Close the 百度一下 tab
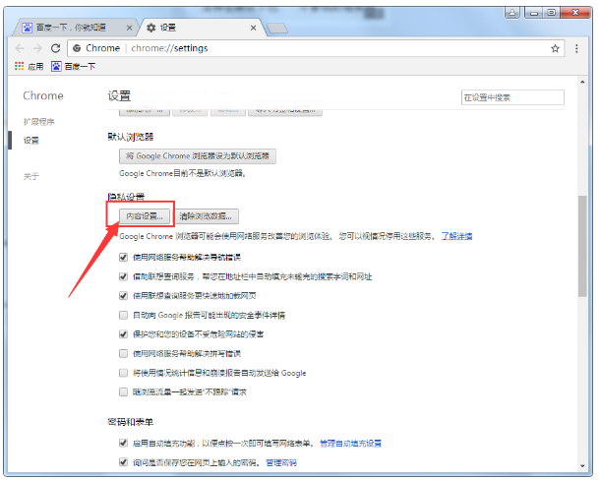The height and width of the screenshot is (480, 600). click(x=129, y=28)
